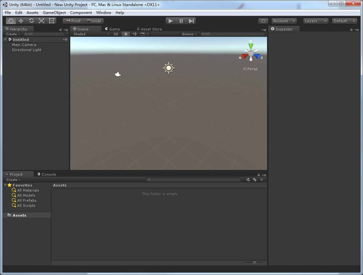
Task: Select the Scale tool
Action: coord(41,21)
